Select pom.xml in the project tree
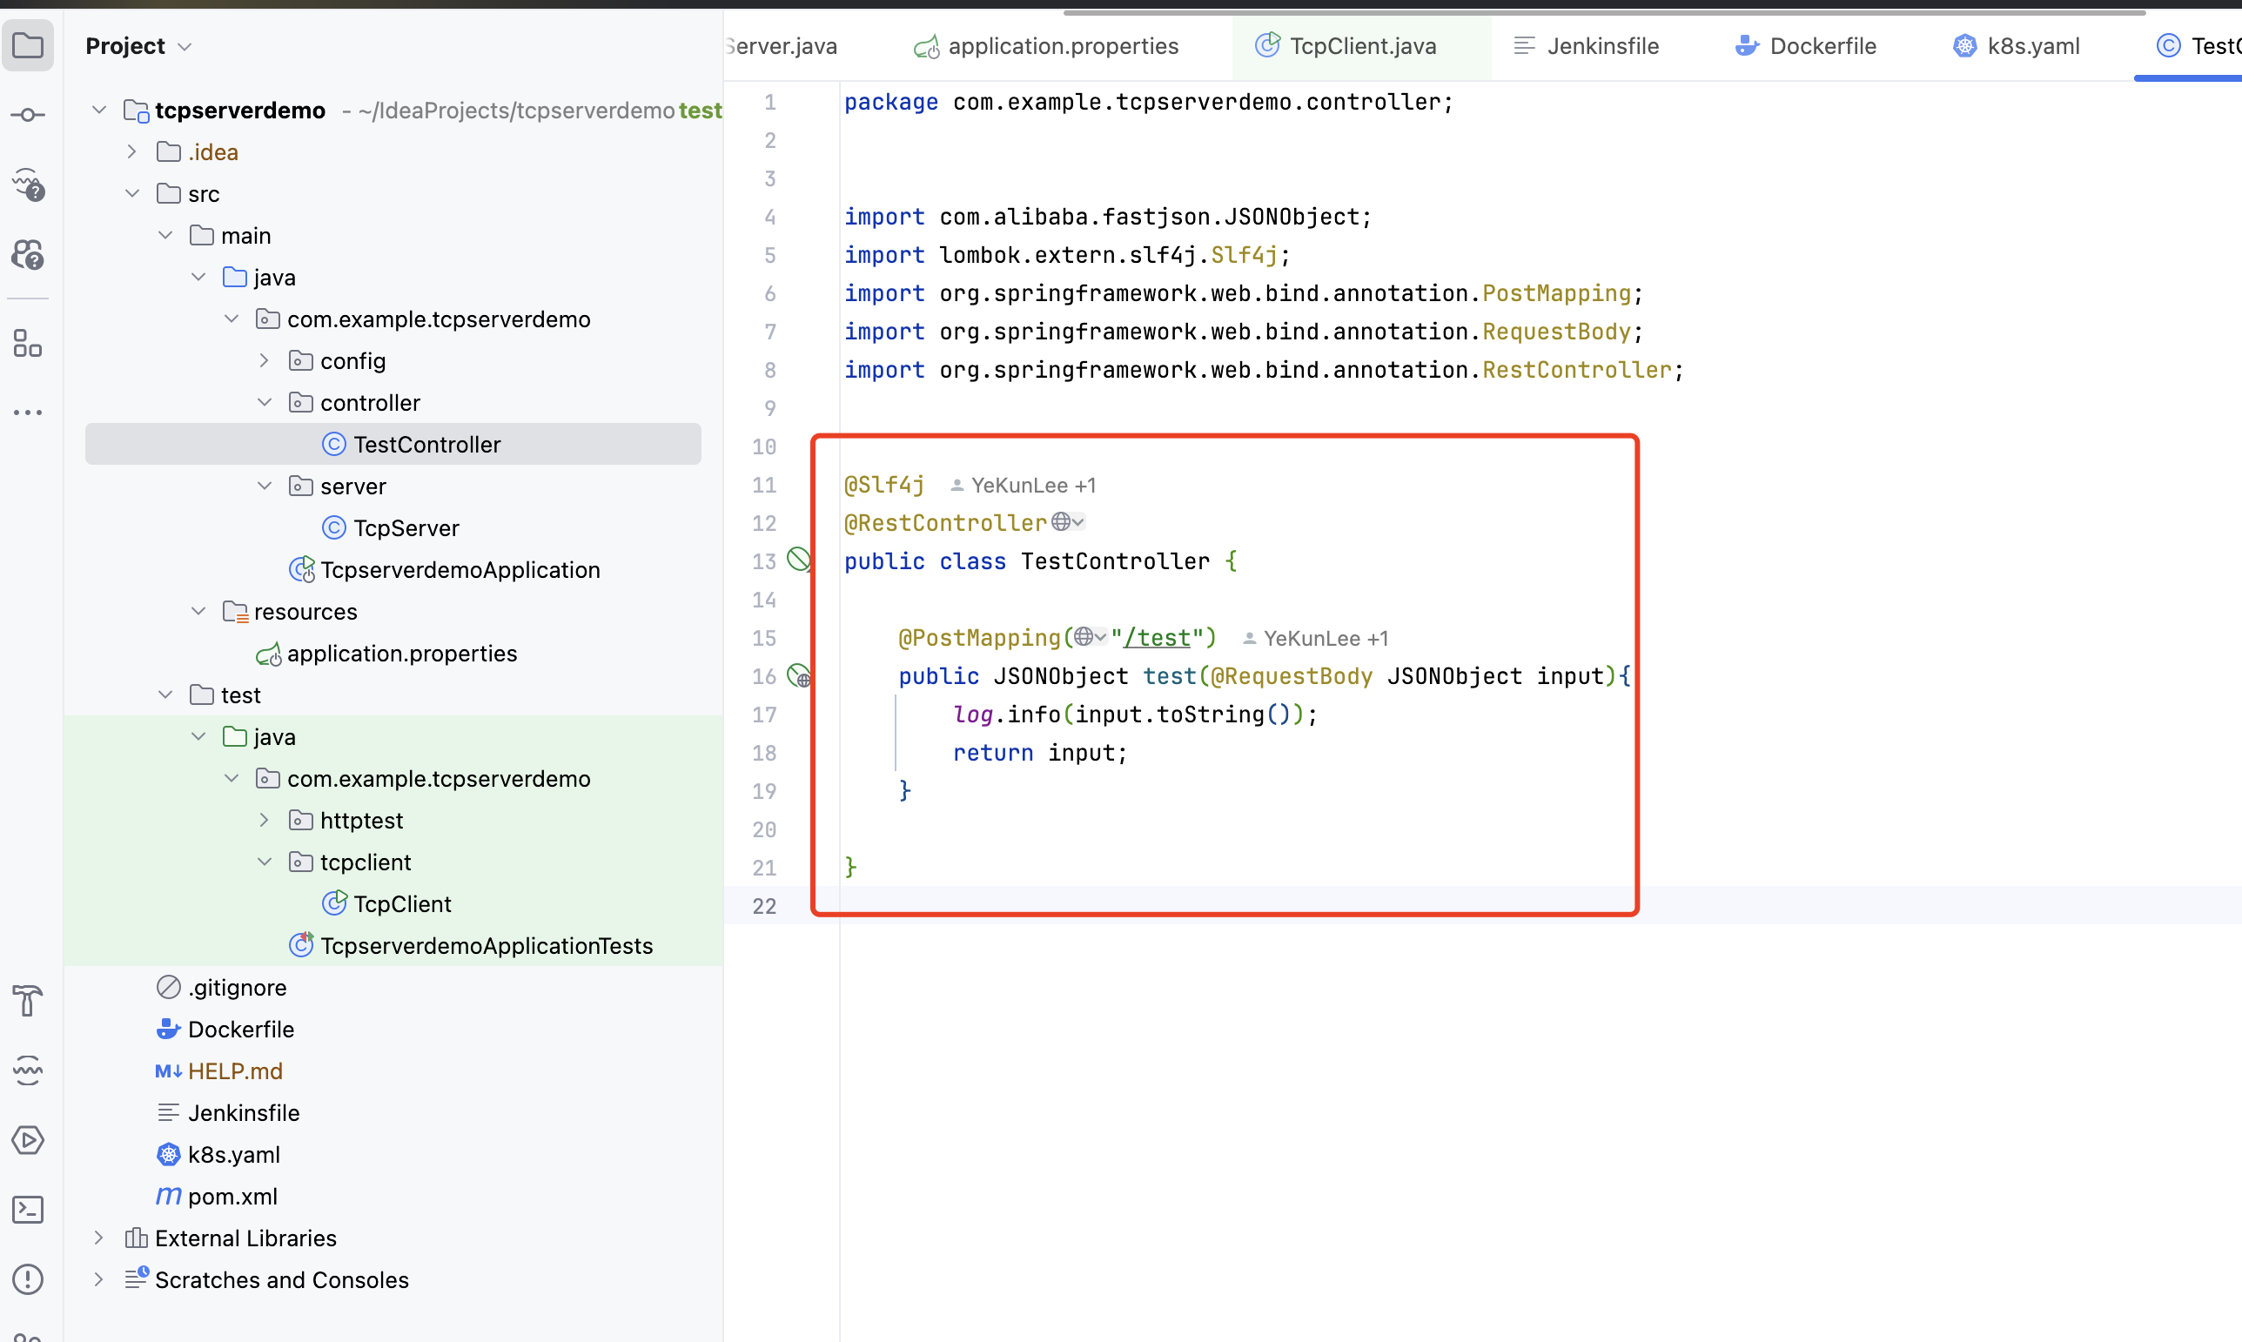 coord(232,1196)
